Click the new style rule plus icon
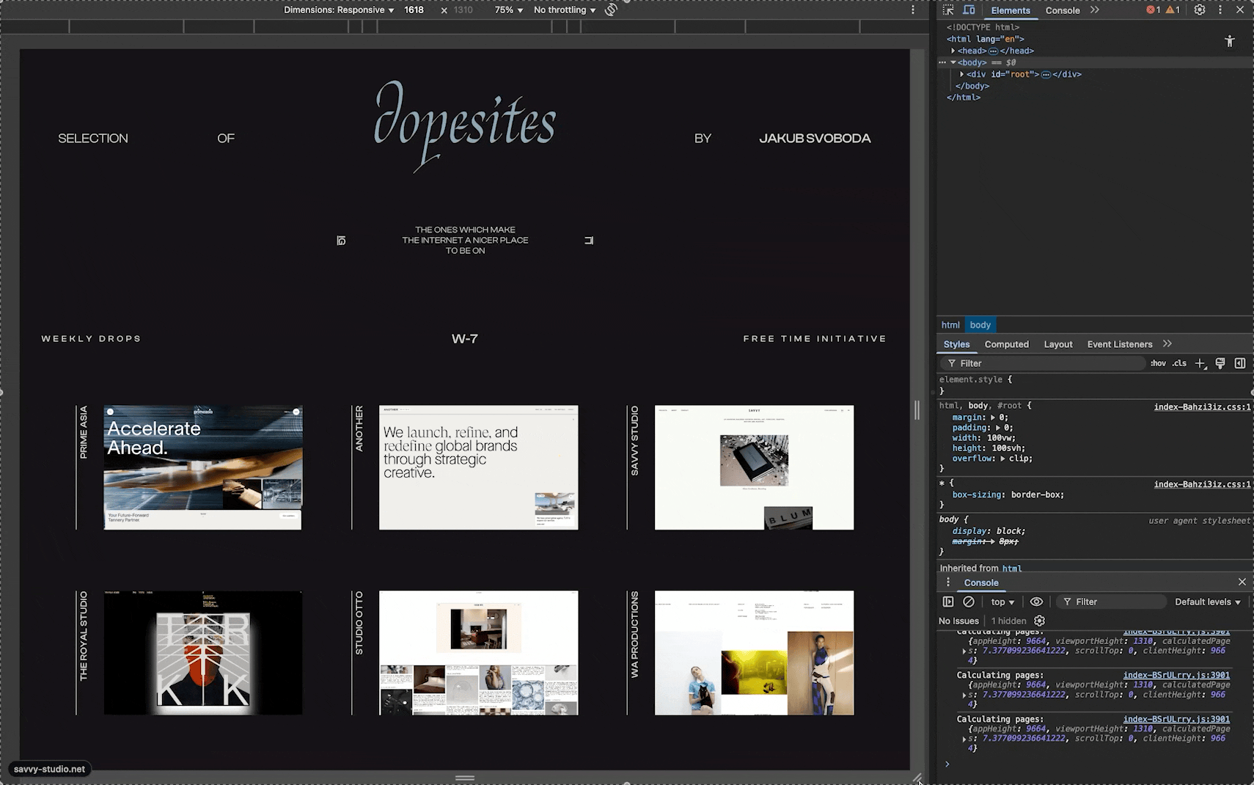 point(1200,363)
